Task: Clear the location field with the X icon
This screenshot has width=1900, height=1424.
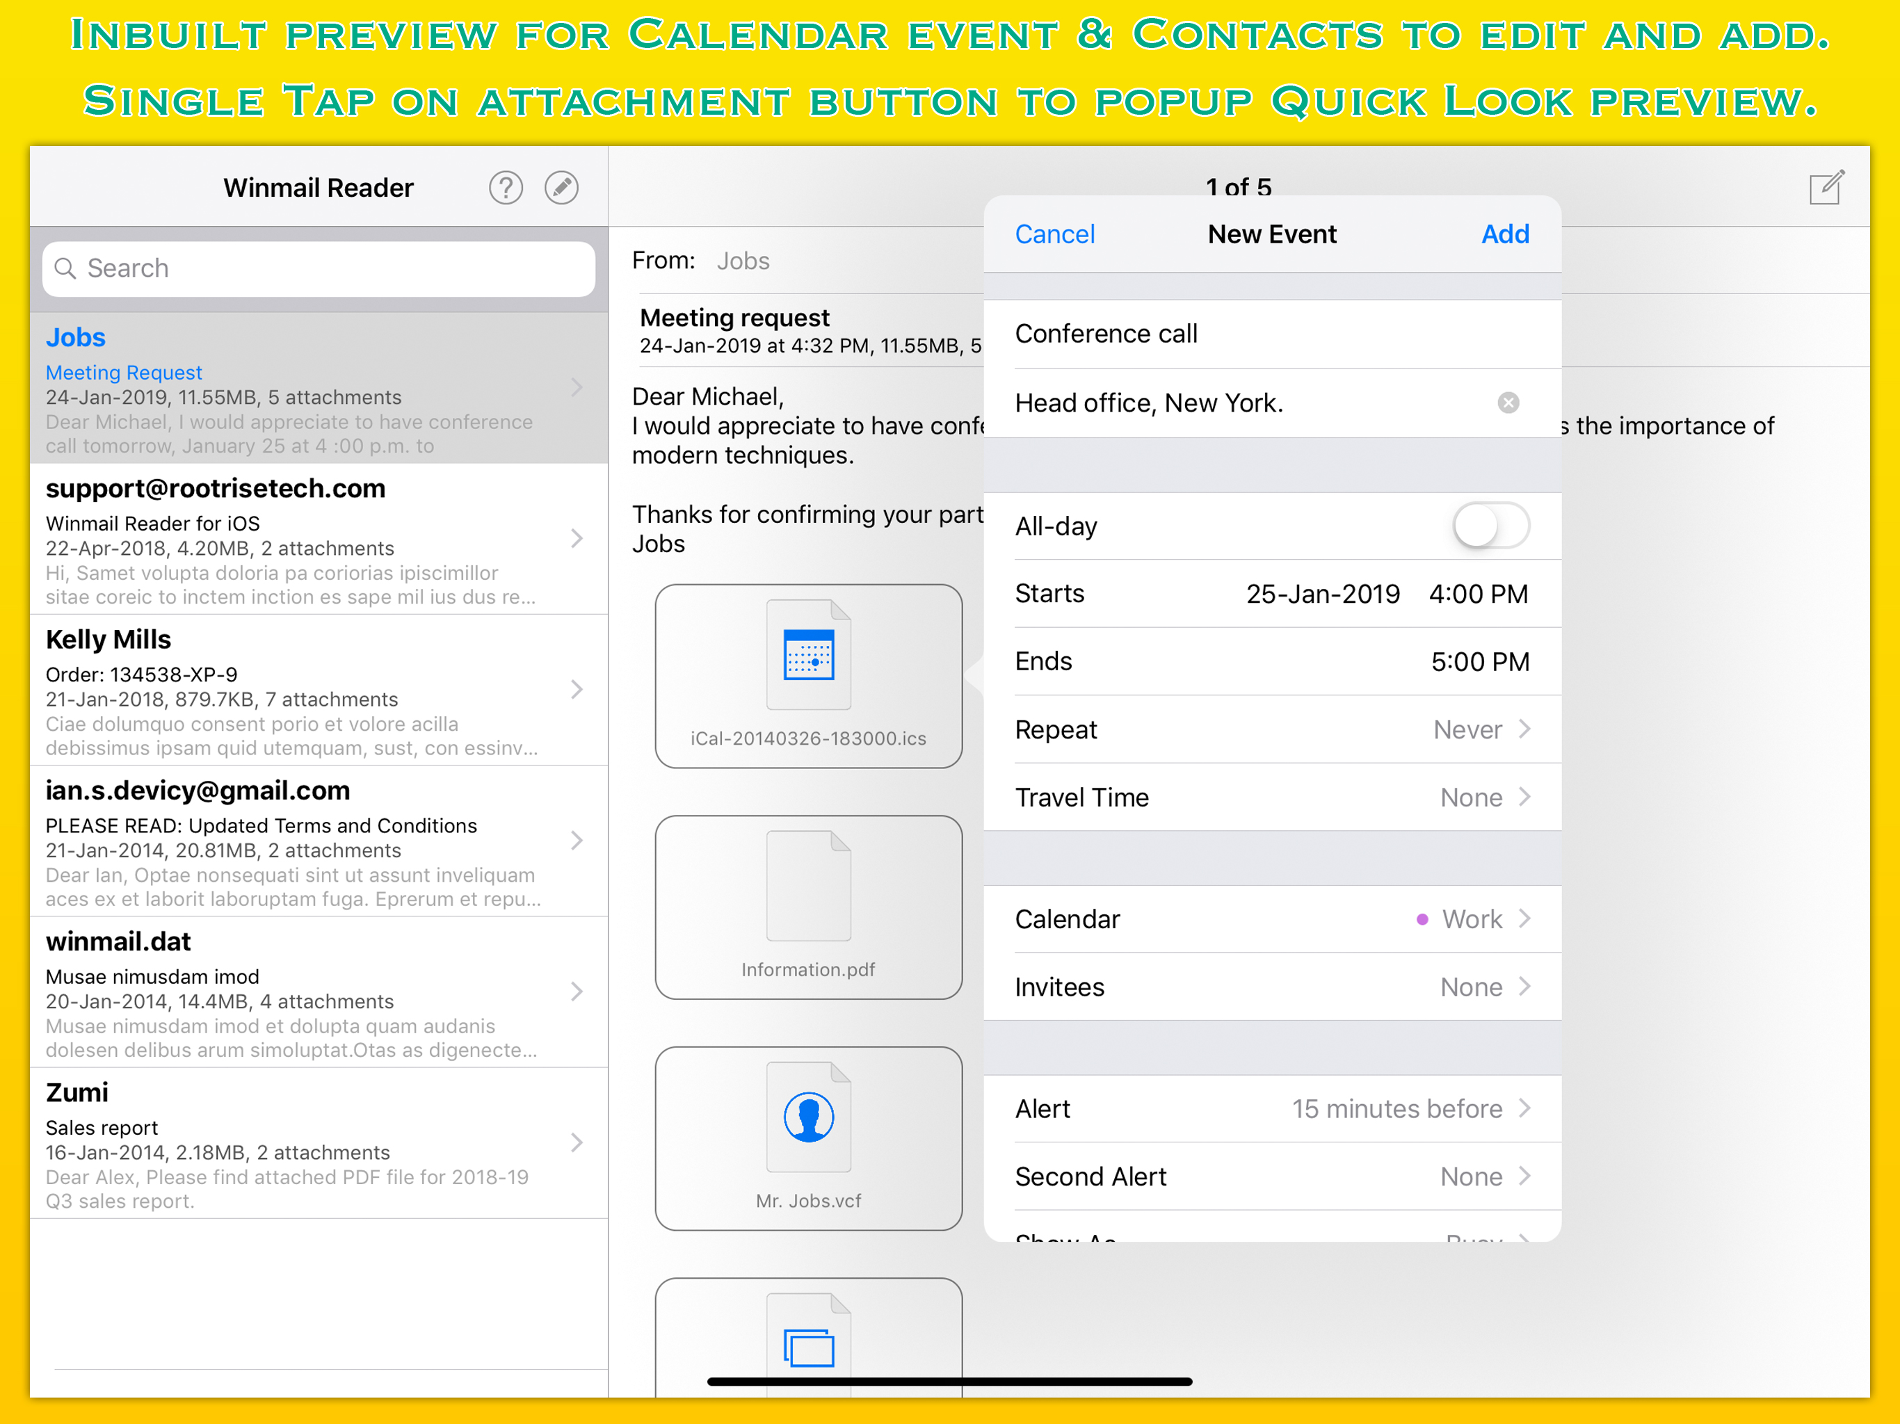Action: (x=1508, y=403)
